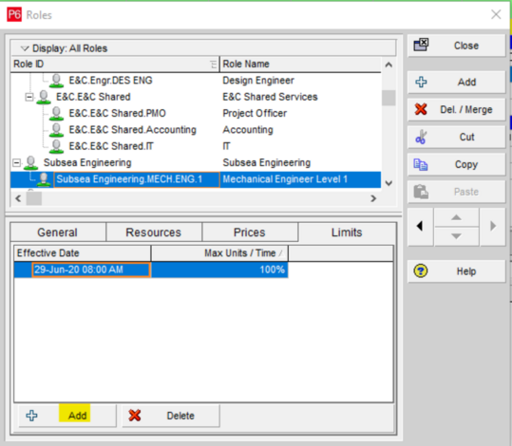Click the role icon of Subsea Engineering.MECH.ENG.1
The width and height of the screenshot is (512, 446).
[x=44, y=179]
